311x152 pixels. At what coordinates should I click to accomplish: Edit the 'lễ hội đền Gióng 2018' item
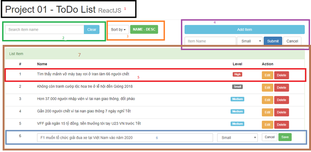268,88
